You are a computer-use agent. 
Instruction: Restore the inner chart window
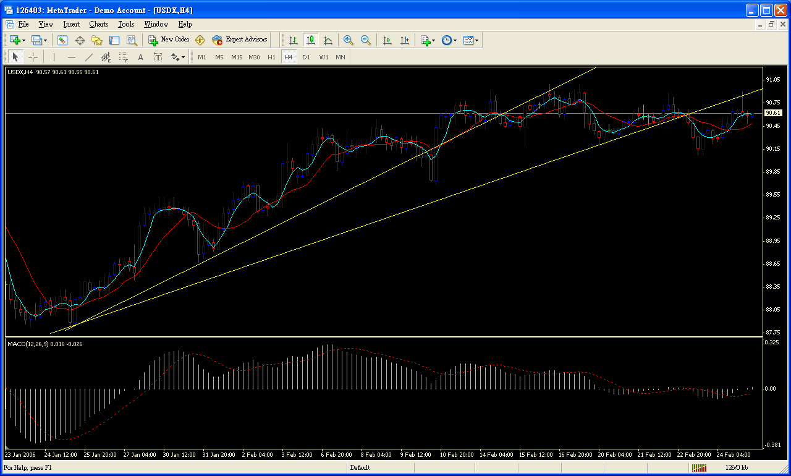772,24
